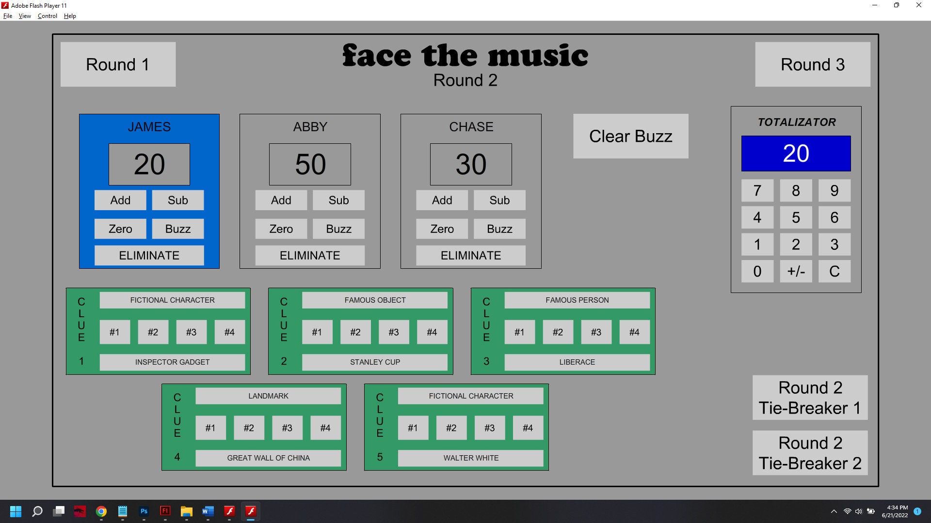The image size is (931, 523).
Task: Open Word from the taskbar
Action: click(x=209, y=511)
